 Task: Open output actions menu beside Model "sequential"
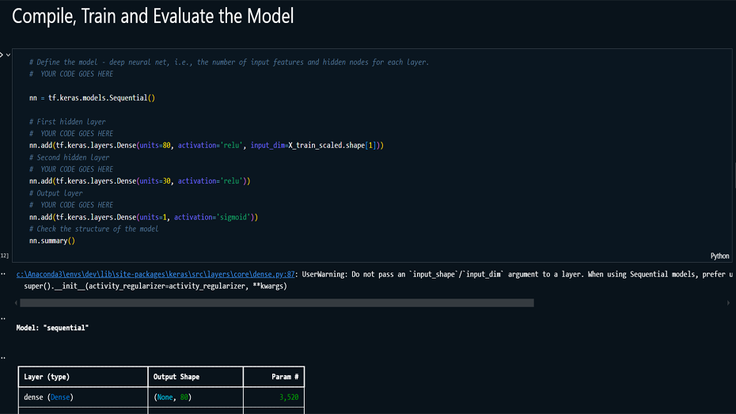click(3, 318)
